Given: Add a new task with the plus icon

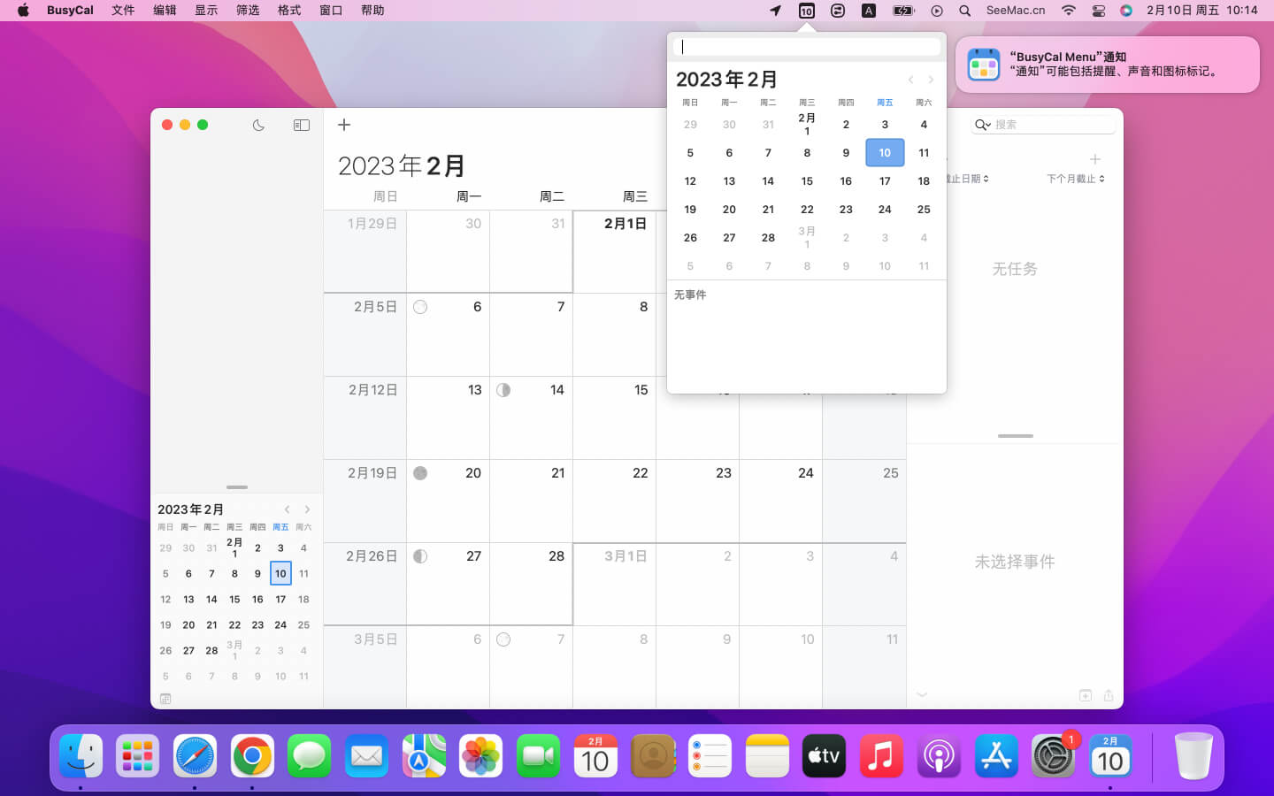Looking at the screenshot, I should pos(1094,159).
